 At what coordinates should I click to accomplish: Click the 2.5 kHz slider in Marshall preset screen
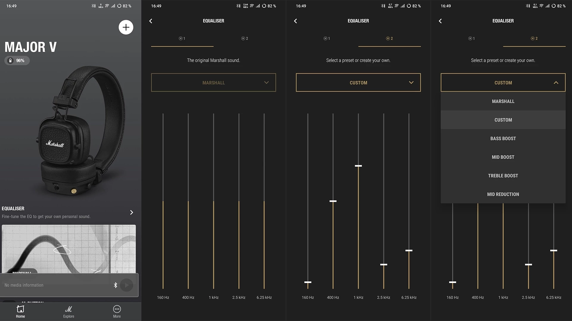(239, 201)
